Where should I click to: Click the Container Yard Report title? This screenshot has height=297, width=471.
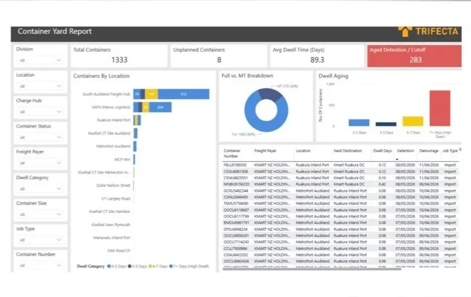point(54,31)
